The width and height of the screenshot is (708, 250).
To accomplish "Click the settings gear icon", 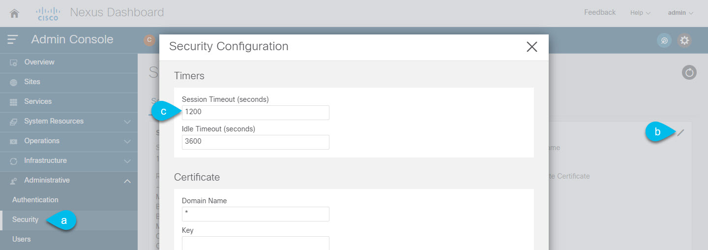I will 684,40.
